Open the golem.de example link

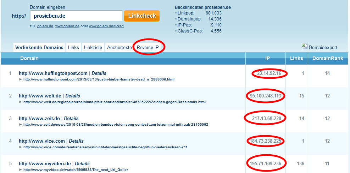coord(45,26)
